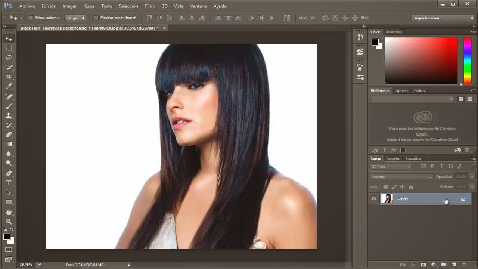Select the Lasso tool
The height and width of the screenshot is (269, 478).
tap(9, 58)
